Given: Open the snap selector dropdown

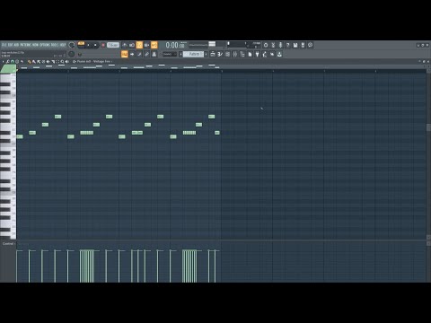Looking at the screenshot, I should coord(170,55).
